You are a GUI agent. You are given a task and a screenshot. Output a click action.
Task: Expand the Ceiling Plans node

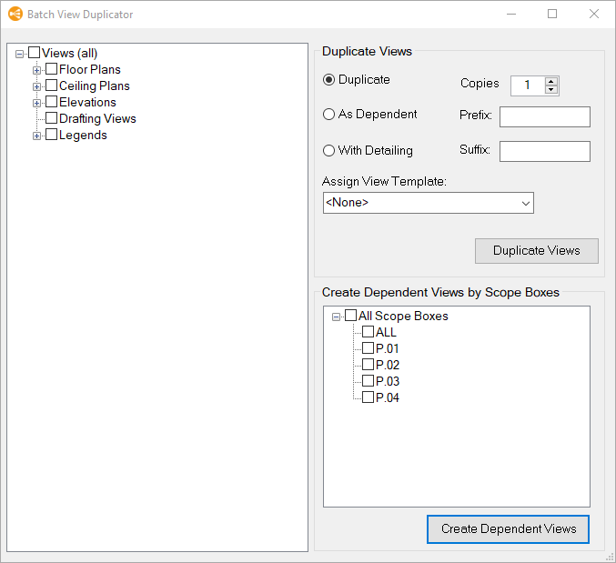(x=36, y=86)
